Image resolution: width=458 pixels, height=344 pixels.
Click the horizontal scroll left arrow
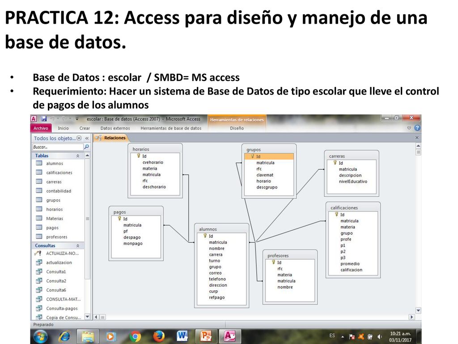(96, 317)
